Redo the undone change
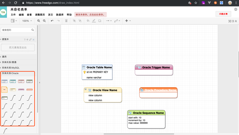The height and width of the screenshot is (135, 239). click(x=58, y=21)
